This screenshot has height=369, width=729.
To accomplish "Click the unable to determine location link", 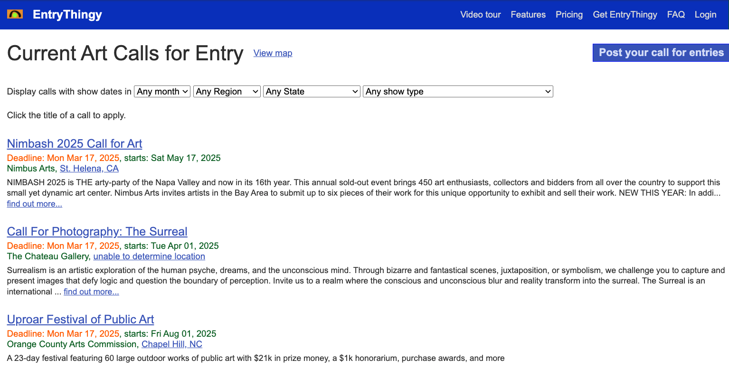I will tap(149, 256).
